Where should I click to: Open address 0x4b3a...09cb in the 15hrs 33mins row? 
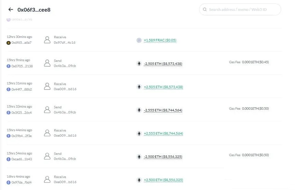pyautogui.click(x=65, y=112)
